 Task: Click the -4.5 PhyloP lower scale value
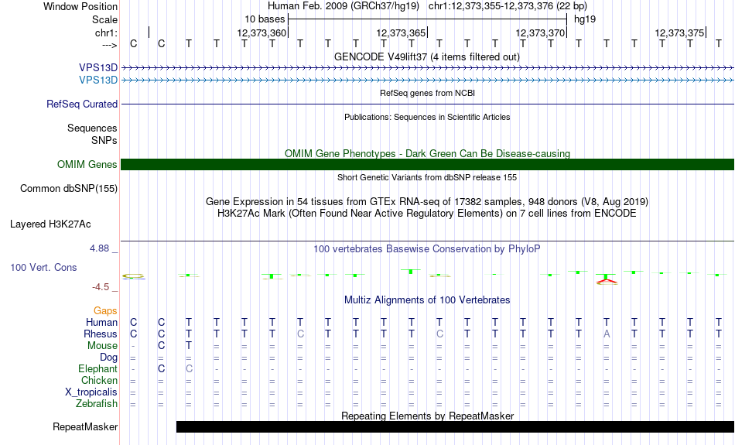coord(101,286)
